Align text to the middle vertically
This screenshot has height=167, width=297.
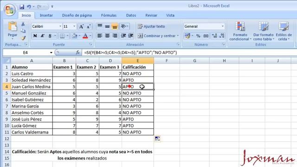click(x=107, y=26)
